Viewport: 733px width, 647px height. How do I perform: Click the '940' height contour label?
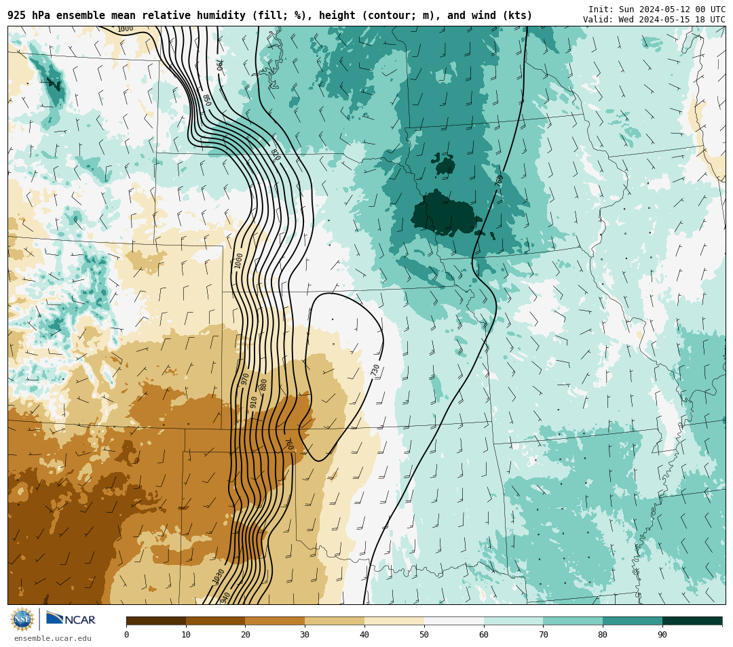pos(225,597)
